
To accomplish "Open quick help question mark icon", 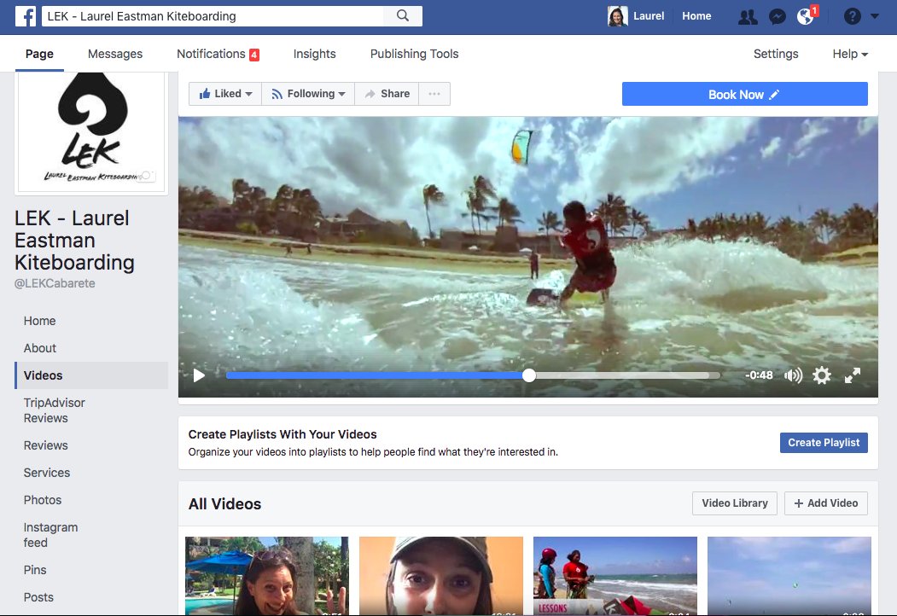I will pyautogui.click(x=853, y=16).
